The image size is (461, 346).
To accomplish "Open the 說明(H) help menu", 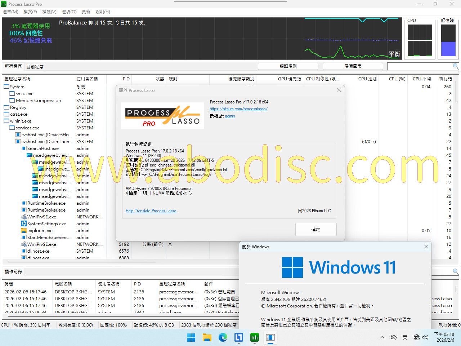I will [103, 12].
